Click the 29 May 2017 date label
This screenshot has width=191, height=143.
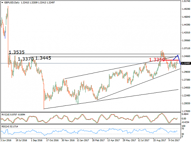pyautogui.click(x=129, y=140)
